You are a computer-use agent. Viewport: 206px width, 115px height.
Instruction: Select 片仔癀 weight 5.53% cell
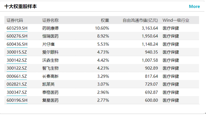click(x=102, y=44)
